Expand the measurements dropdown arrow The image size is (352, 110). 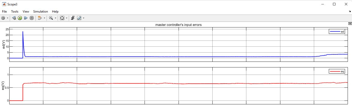click(84, 18)
